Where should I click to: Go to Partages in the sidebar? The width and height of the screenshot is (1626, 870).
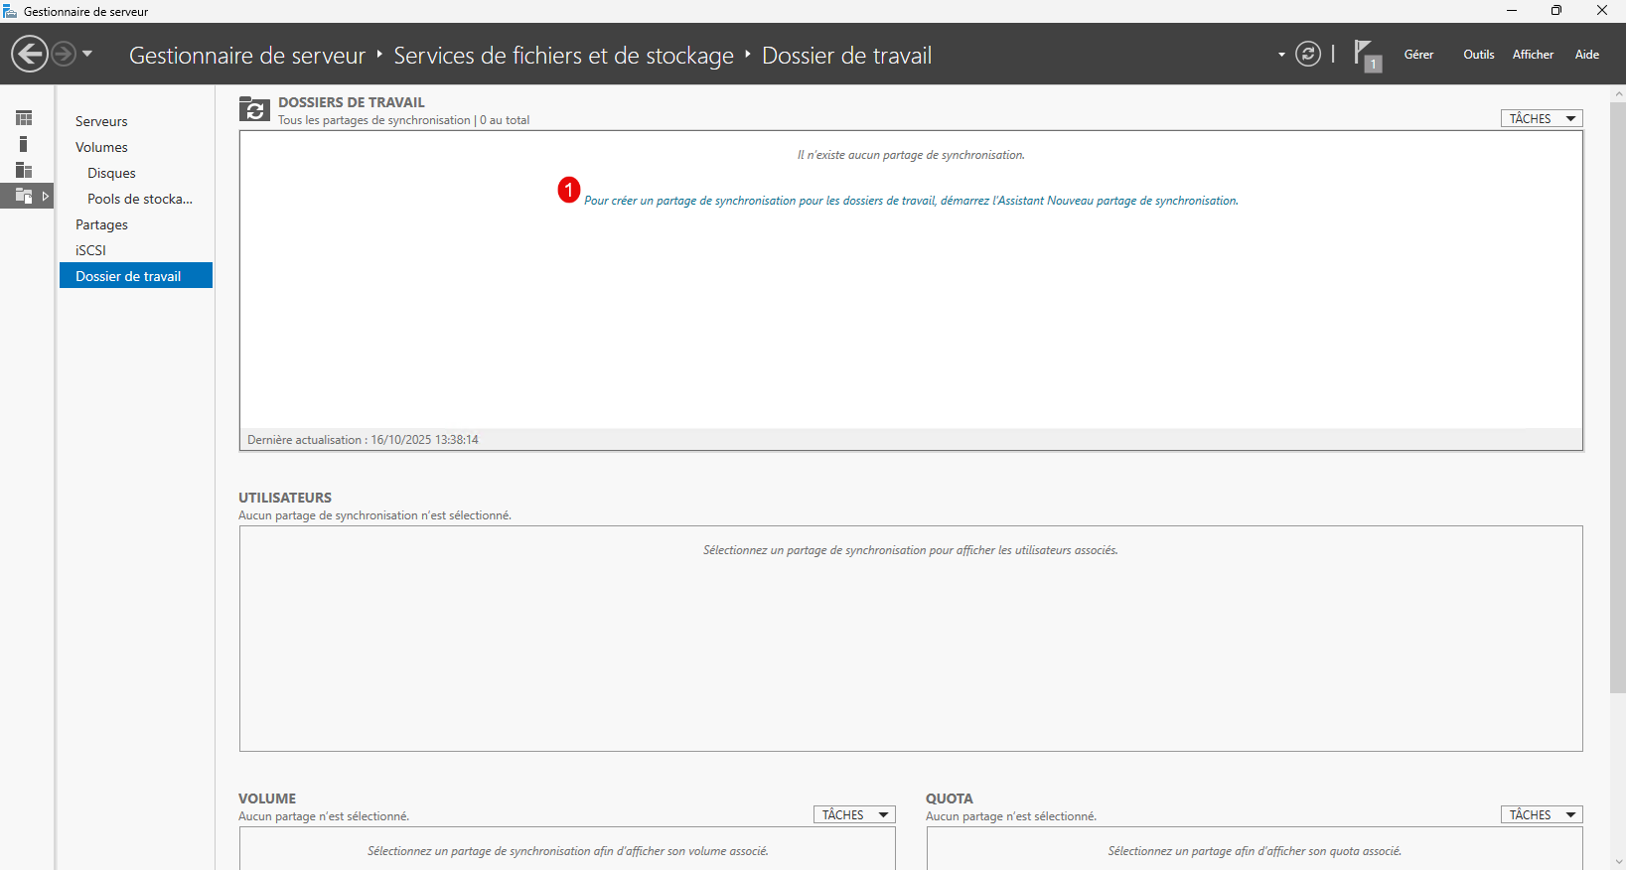[101, 224]
